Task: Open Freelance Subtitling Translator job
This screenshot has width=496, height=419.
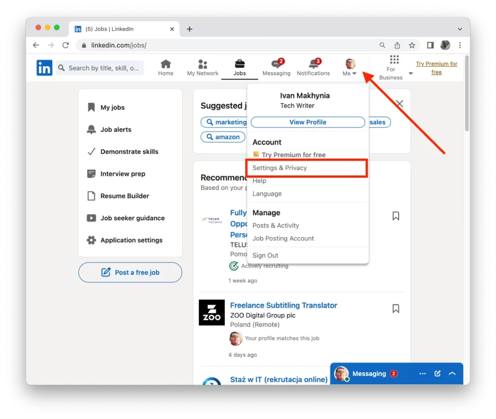Action: (x=283, y=306)
